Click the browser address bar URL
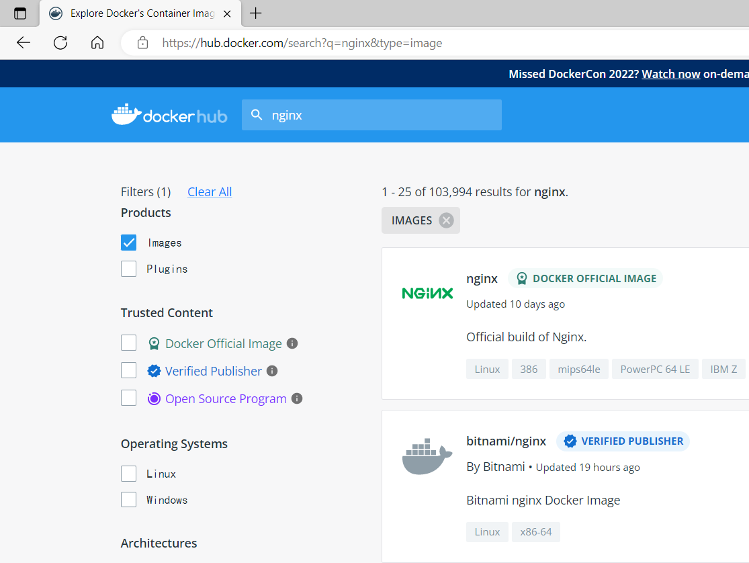This screenshot has width=749, height=563. [302, 43]
